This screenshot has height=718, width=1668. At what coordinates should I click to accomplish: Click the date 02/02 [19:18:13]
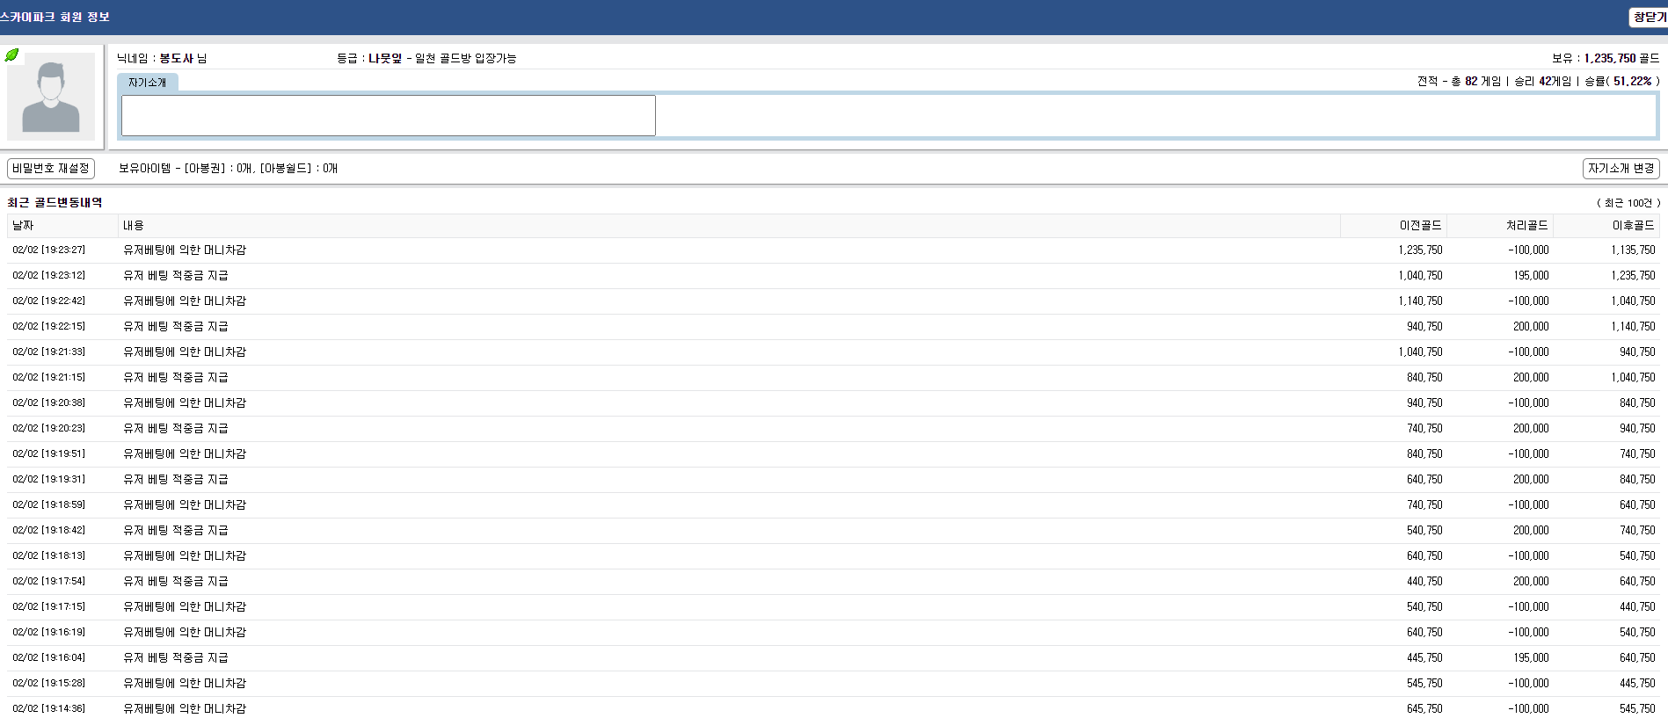(x=48, y=555)
